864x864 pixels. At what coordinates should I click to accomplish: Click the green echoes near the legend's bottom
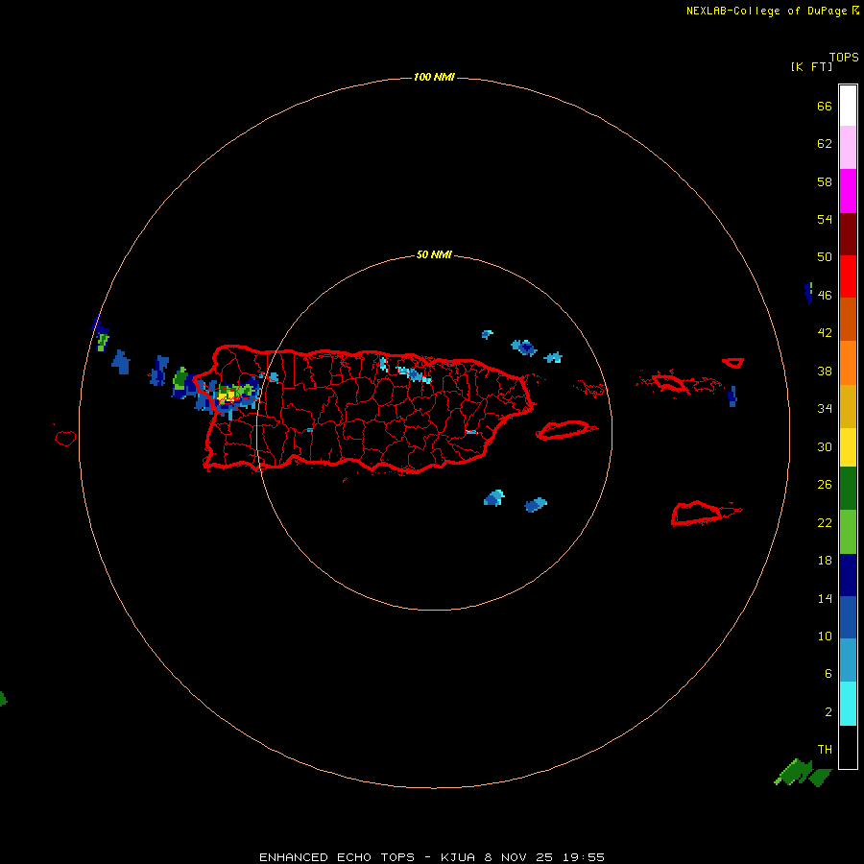pyautogui.click(x=803, y=773)
